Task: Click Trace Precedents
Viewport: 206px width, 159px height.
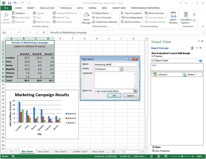Action: (x=131, y=13)
